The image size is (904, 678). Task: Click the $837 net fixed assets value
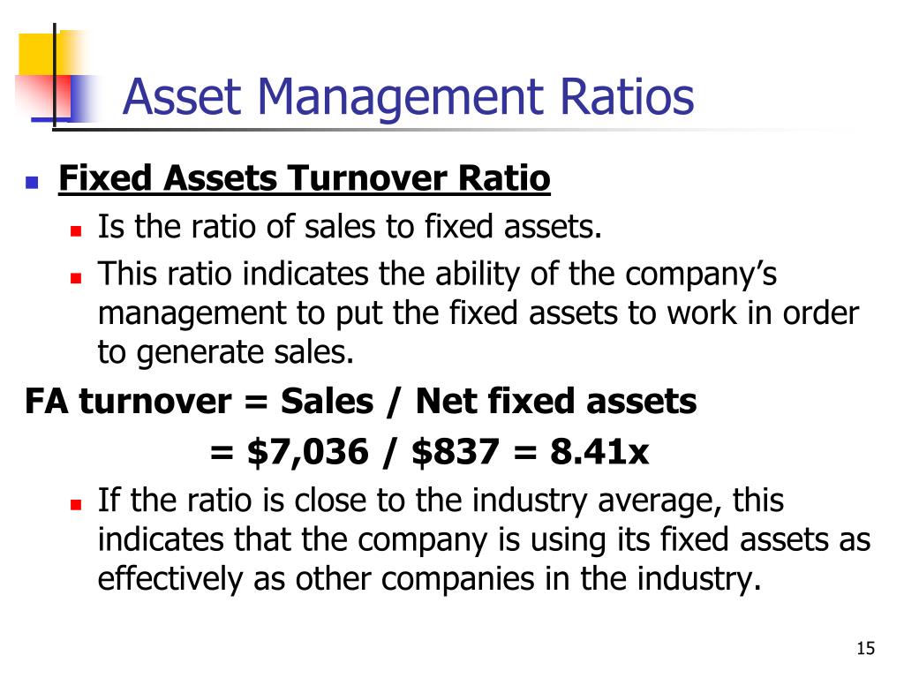click(456, 451)
